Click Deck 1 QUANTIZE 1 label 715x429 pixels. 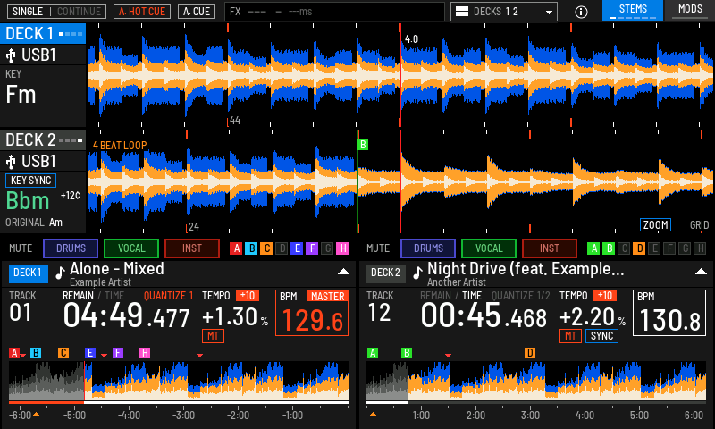pyautogui.click(x=168, y=296)
